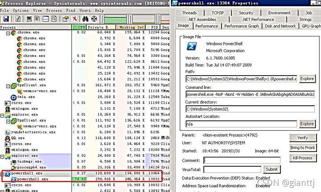
Task: Click the Verify button
Action: tap(303, 138)
